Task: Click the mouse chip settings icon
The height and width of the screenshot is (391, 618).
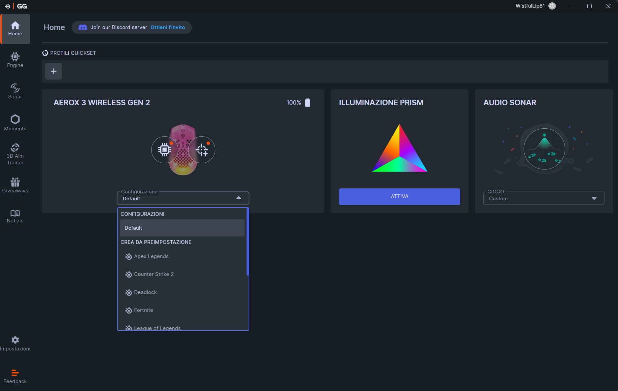Action: (164, 150)
